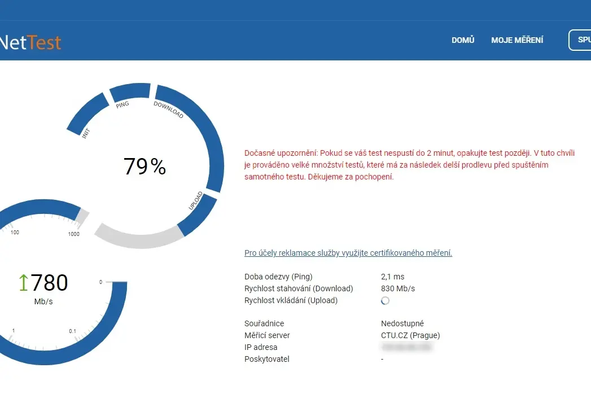Open the DOMŮ menu item
The height and width of the screenshot is (394, 591).
point(463,40)
